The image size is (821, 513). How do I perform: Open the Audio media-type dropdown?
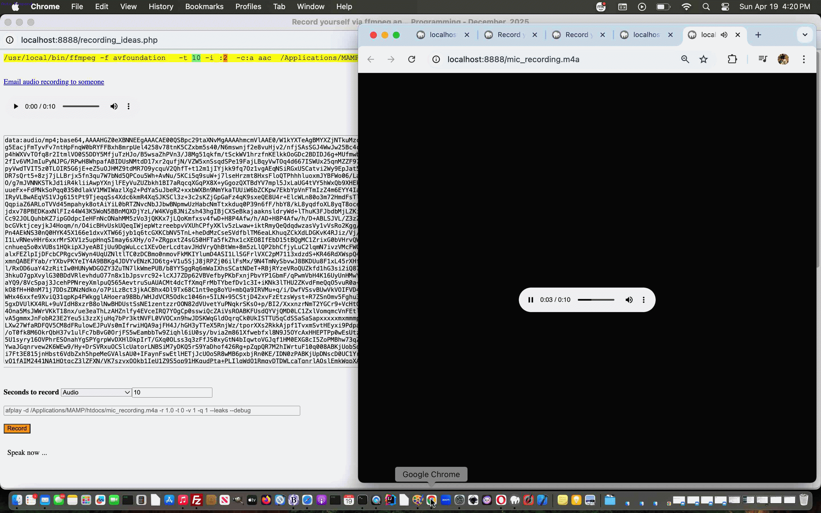tap(96, 392)
